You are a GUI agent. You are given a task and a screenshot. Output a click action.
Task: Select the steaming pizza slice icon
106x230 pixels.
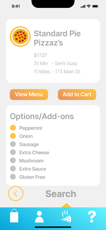click(x=66, y=216)
